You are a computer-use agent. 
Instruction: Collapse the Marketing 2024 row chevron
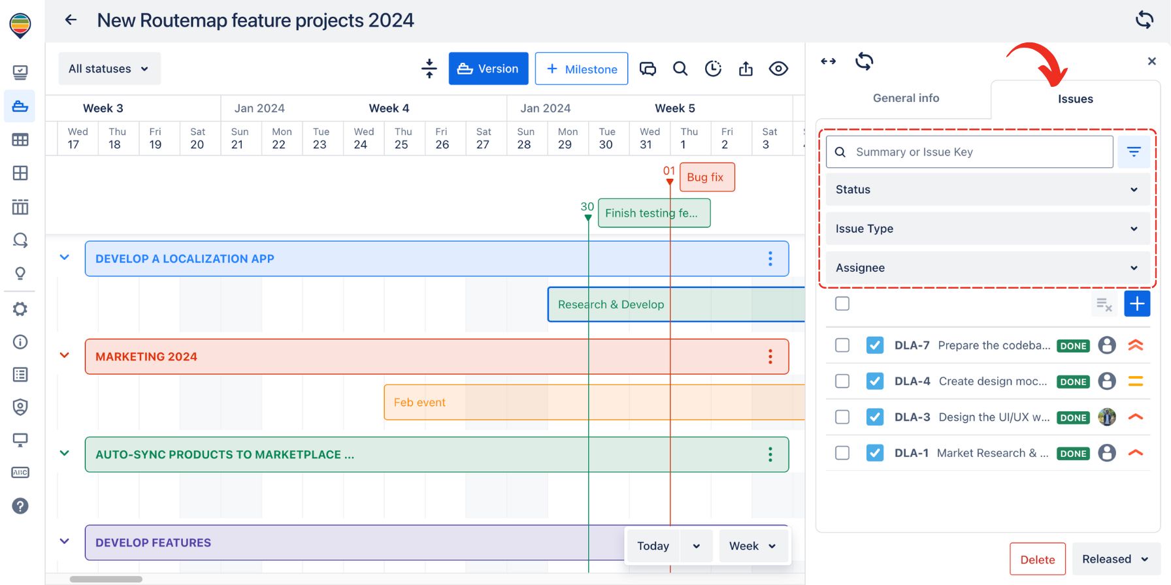tap(65, 356)
